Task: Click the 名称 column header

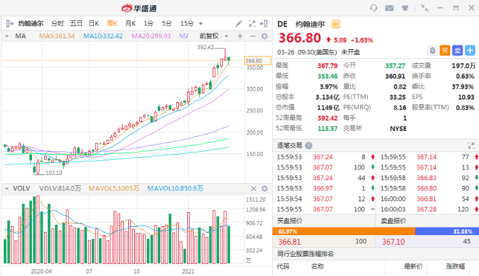Action: (317, 266)
